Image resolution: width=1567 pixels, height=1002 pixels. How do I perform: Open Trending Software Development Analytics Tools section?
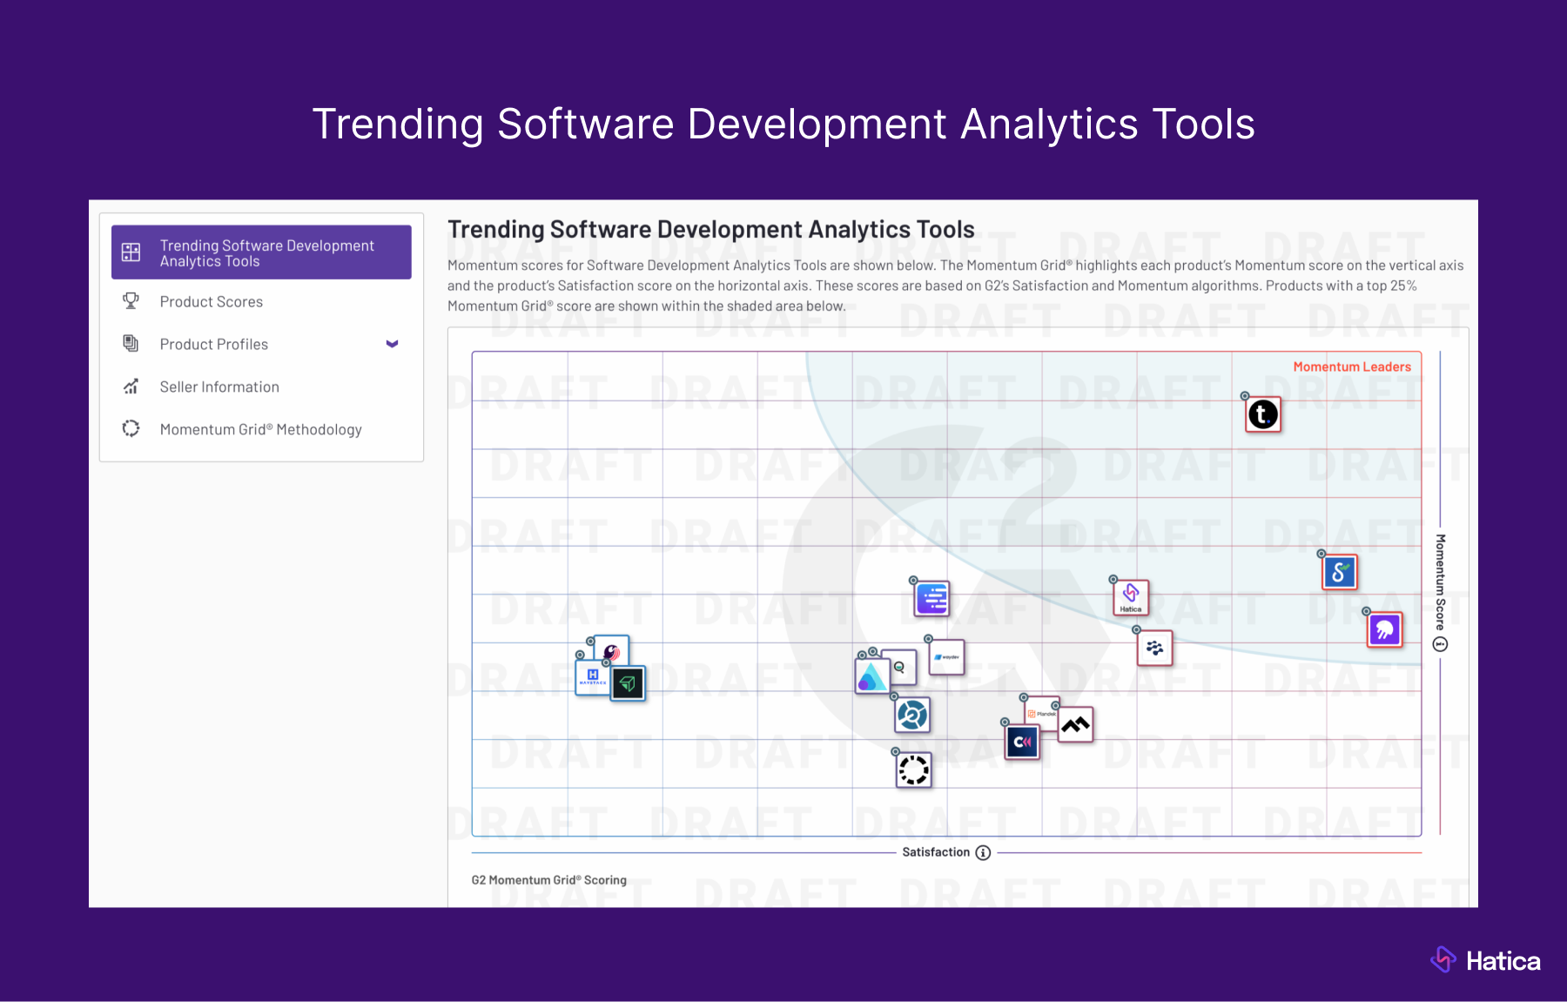[x=261, y=252]
